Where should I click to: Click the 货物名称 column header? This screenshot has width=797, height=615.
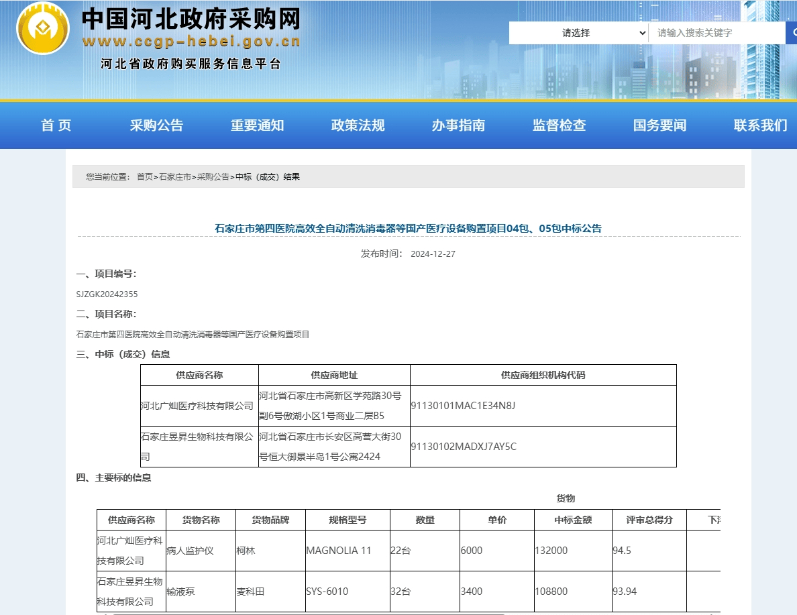tap(201, 520)
